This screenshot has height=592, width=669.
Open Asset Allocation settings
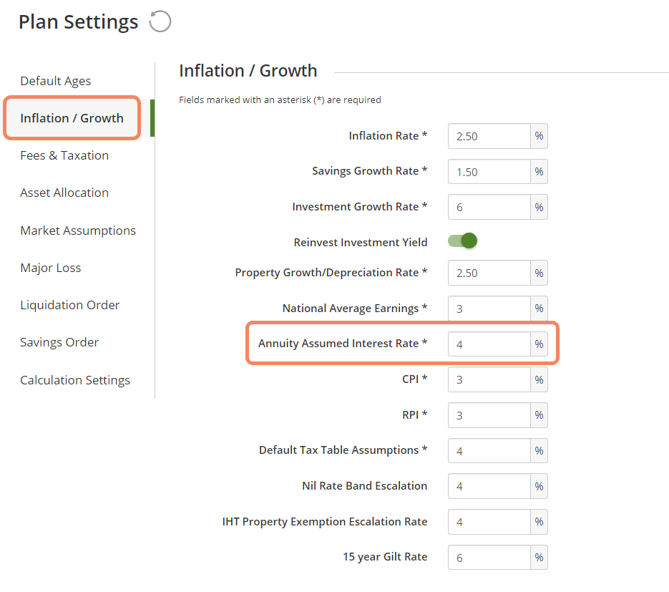tap(64, 193)
